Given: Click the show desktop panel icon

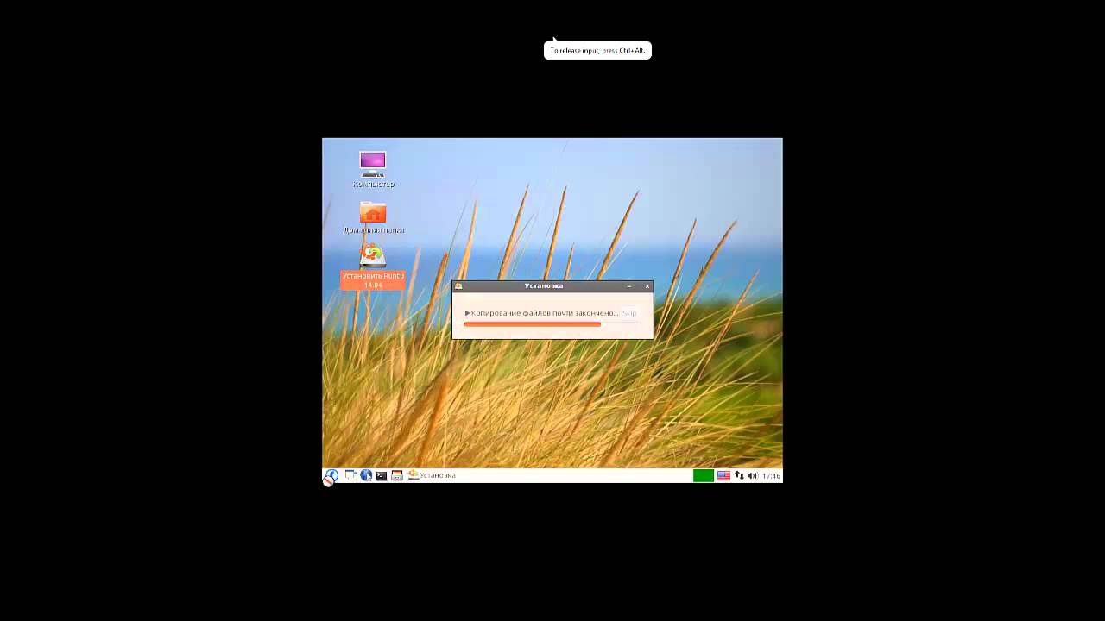Looking at the screenshot, I should click(350, 475).
